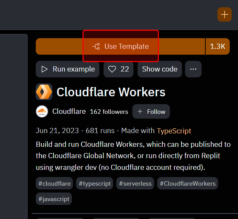Click the 1.3K fork count
Screen dimensions: 238x219
click(x=217, y=46)
